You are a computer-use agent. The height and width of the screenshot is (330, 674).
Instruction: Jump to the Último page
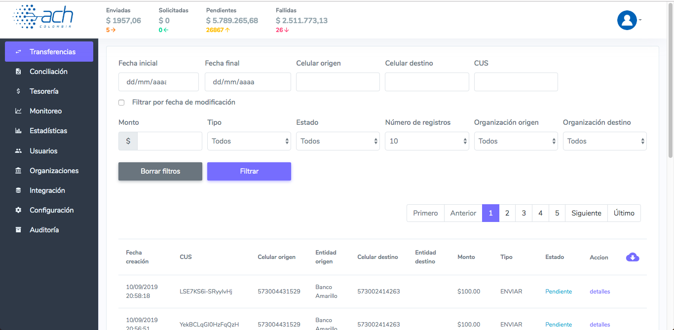624,213
